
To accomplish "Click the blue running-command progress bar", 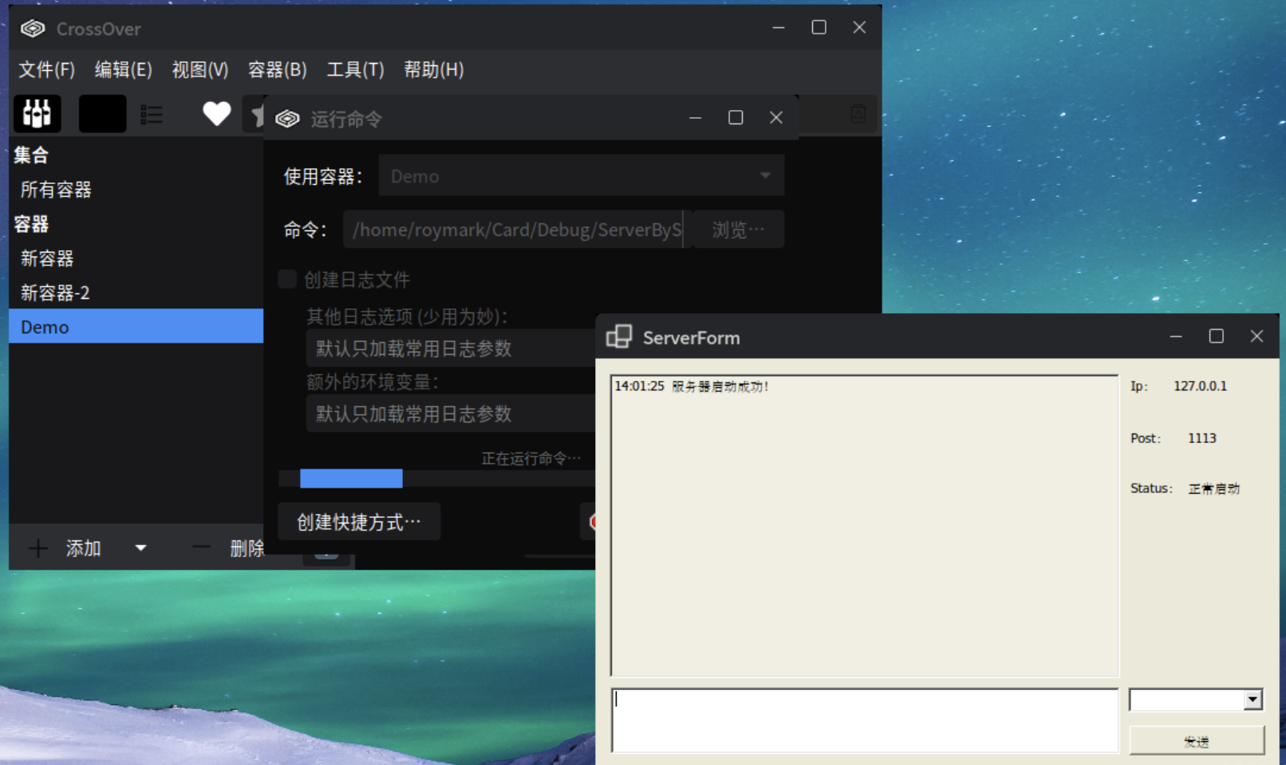I will [x=351, y=478].
